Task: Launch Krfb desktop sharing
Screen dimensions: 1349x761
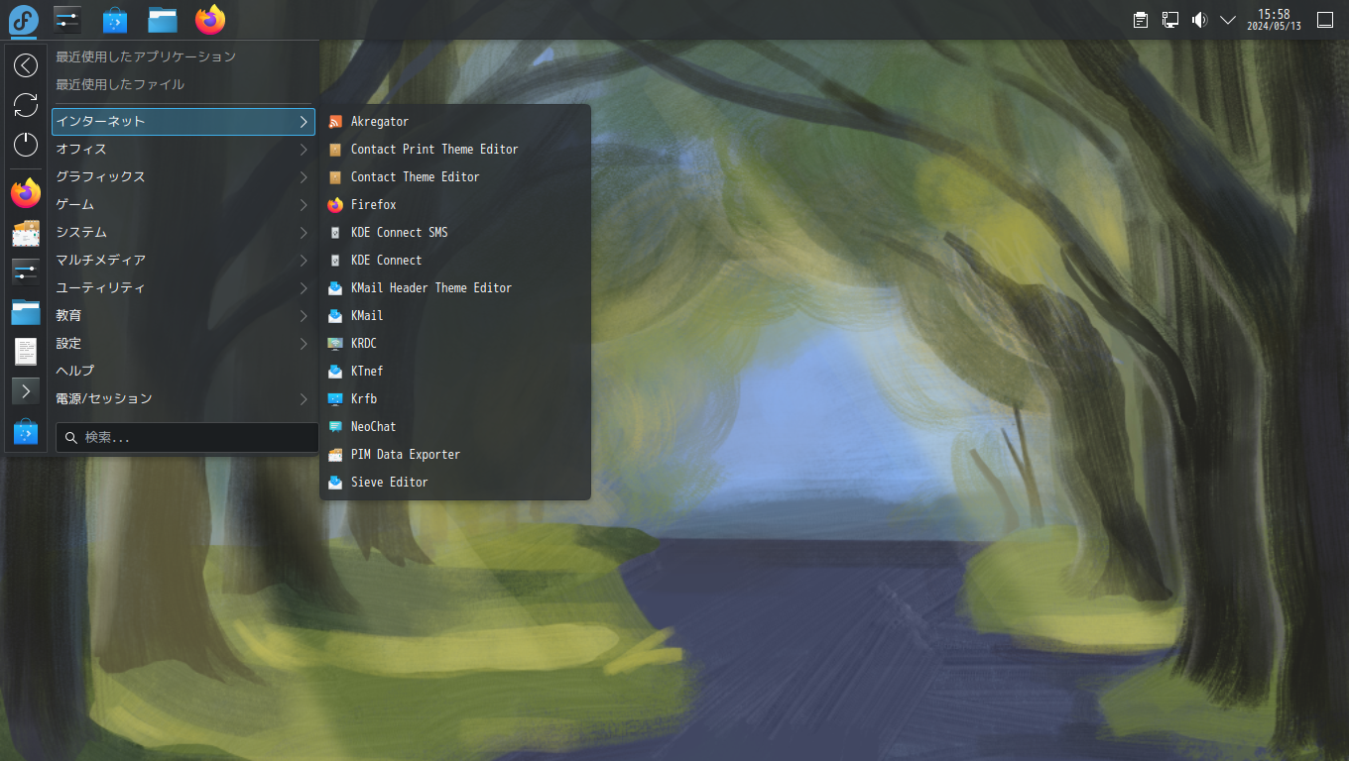Action: pyautogui.click(x=454, y=399)
